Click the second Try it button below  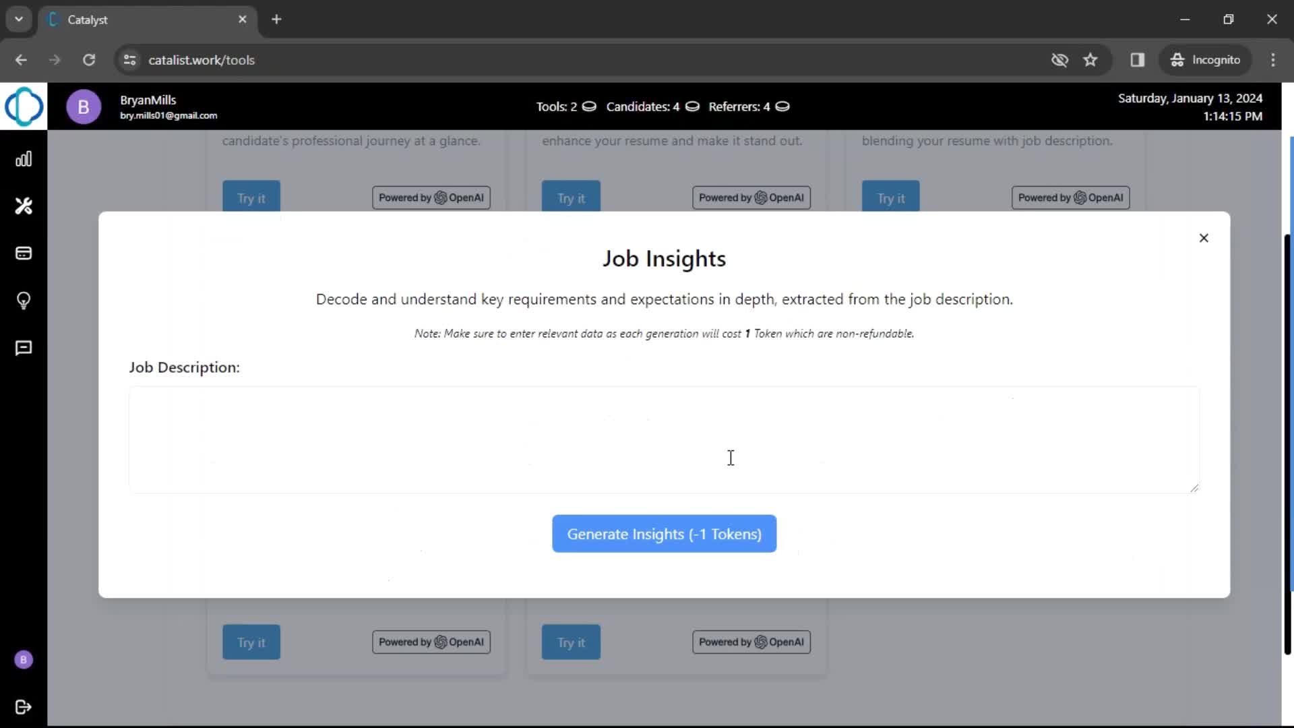click(x=571, y=642)
